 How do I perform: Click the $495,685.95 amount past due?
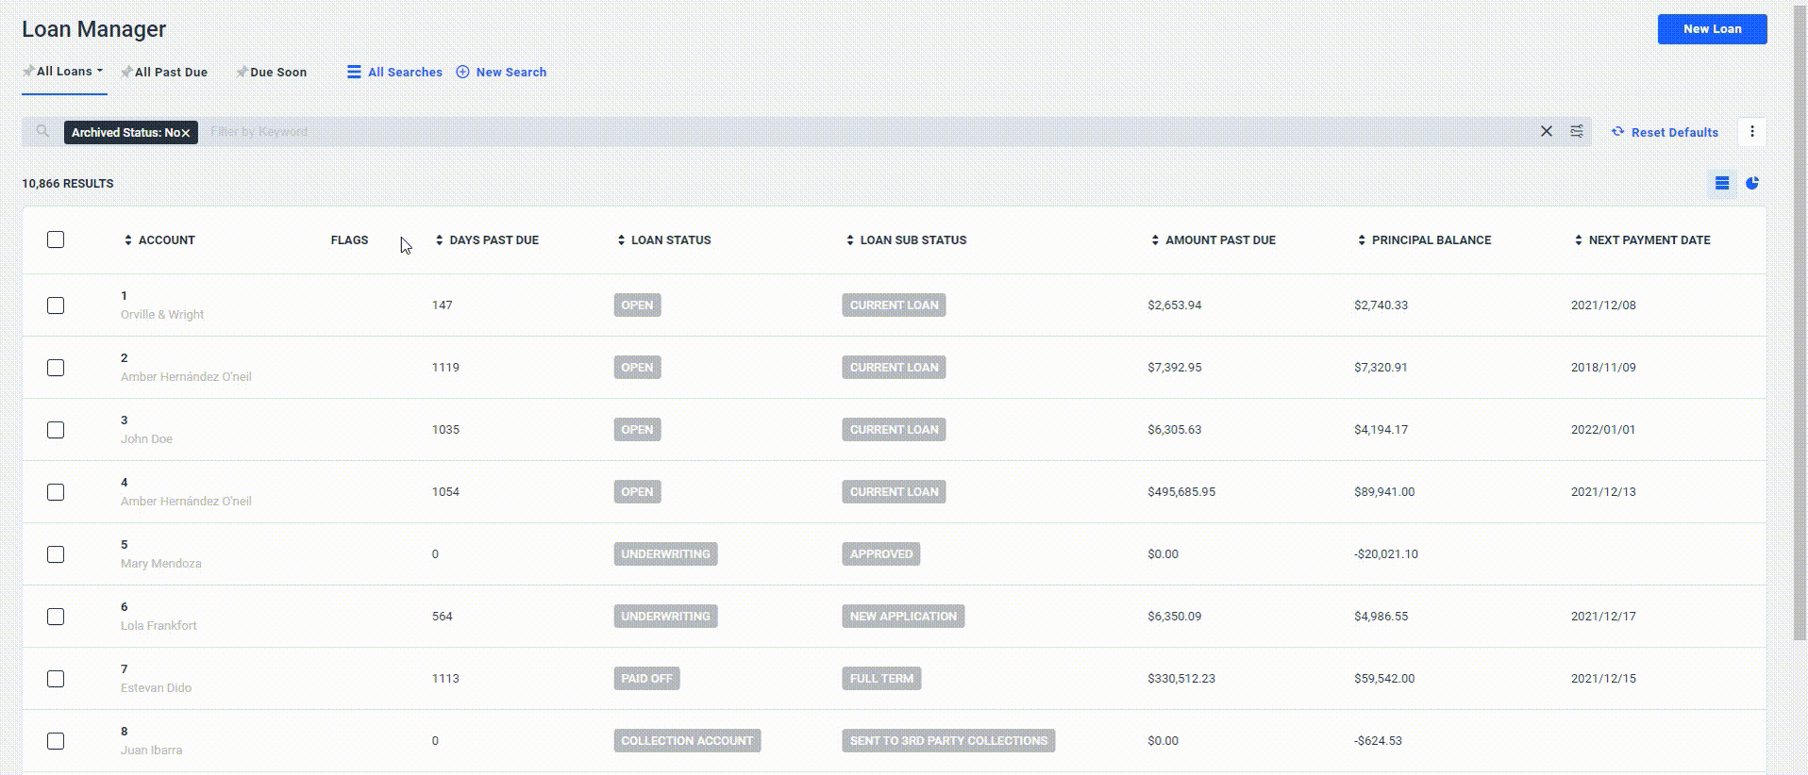tap(1181, 492)
